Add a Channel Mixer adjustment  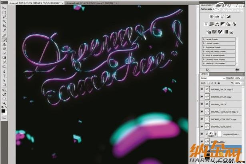pyautogui.click(x=234, y=24)
